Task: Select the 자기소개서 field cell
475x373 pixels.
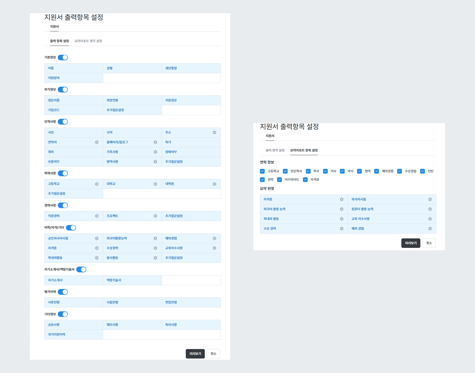Action: [74, 280]
